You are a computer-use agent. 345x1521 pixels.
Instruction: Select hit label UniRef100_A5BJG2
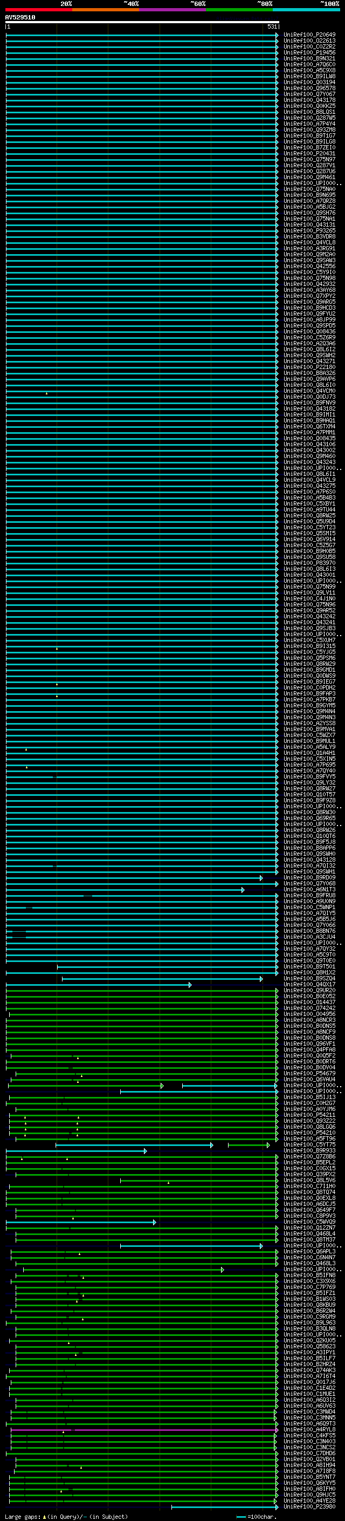click(309, 207)
